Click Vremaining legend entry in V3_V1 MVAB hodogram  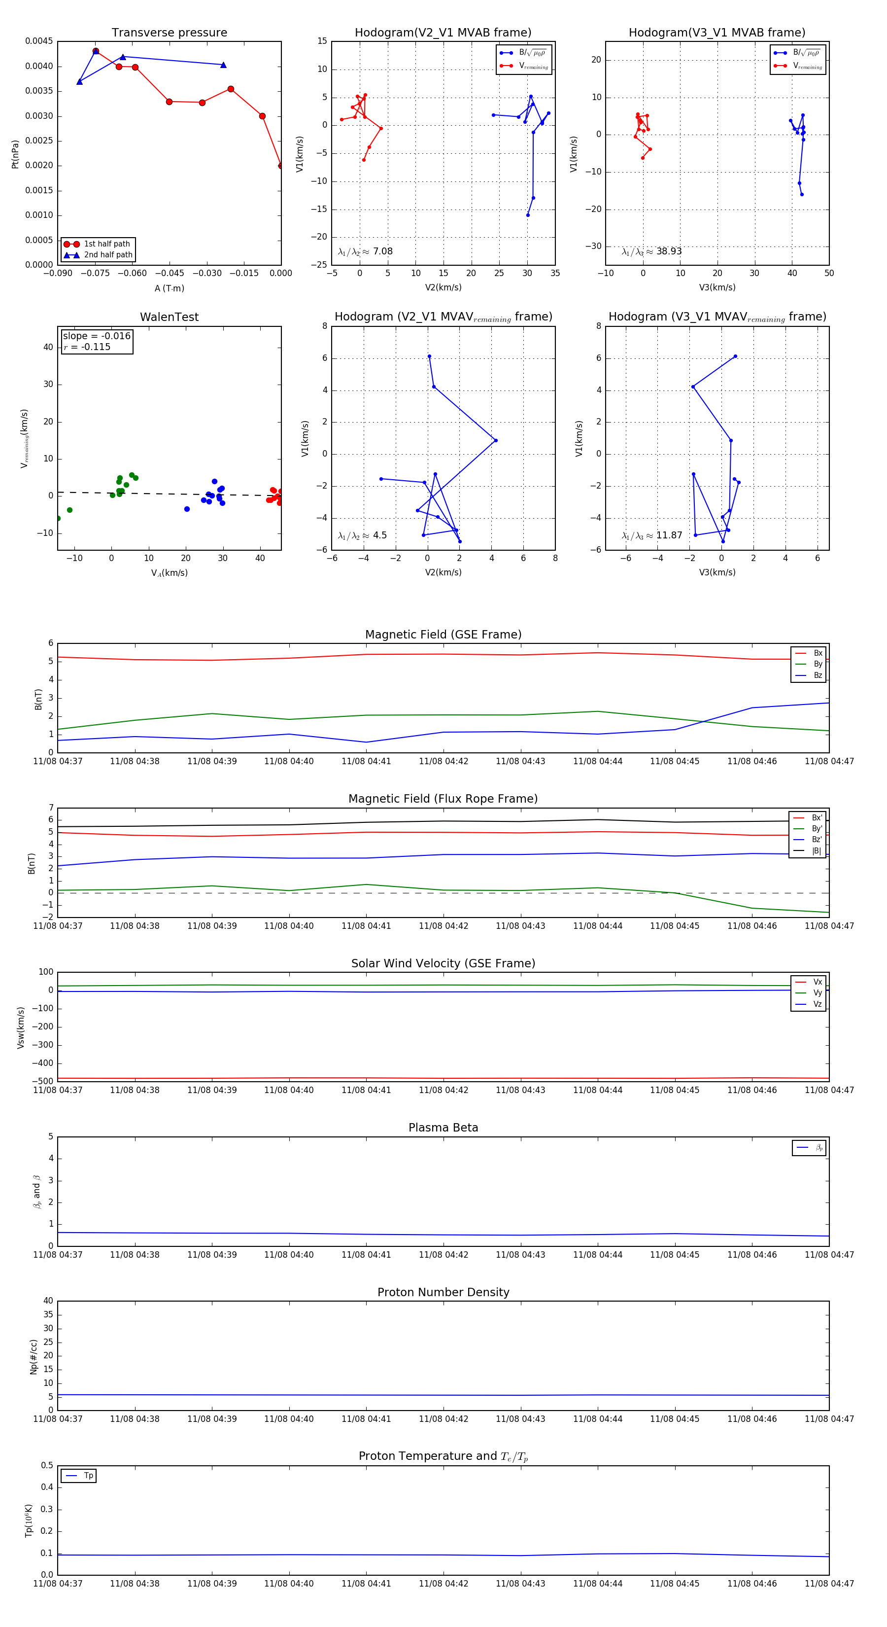click(798, 66)
